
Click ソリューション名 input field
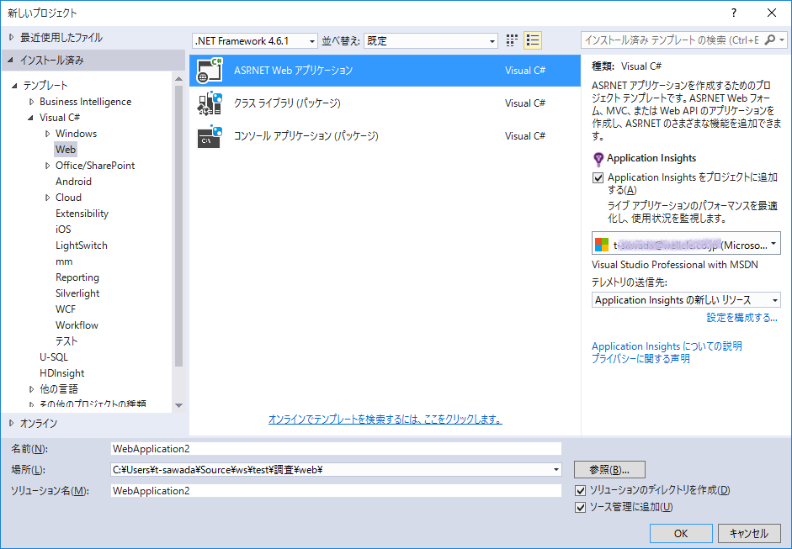point(336,490)
